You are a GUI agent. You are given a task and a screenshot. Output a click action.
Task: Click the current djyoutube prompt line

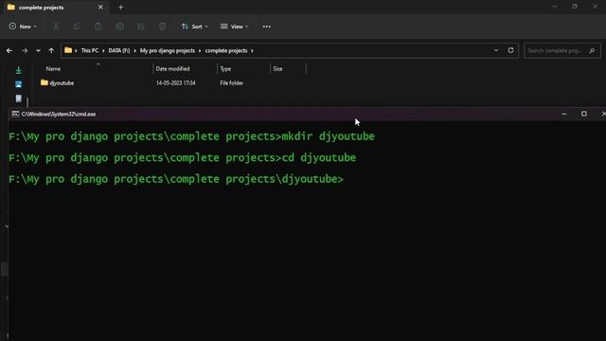click(176, 179)
